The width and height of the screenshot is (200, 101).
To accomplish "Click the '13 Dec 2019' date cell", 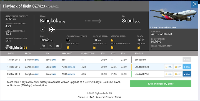I will click(14, 59).
